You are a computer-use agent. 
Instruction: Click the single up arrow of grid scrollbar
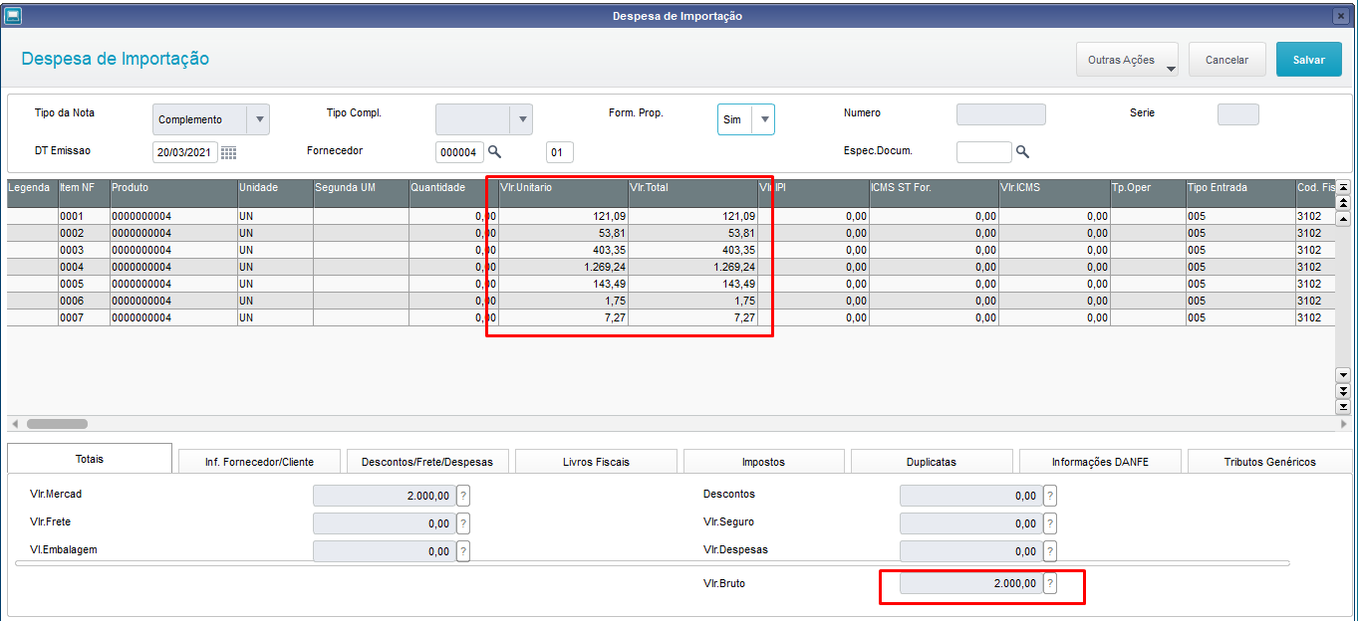click(1343, 218)
